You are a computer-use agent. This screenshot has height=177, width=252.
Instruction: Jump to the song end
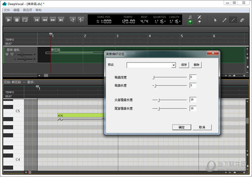point(61,20)
